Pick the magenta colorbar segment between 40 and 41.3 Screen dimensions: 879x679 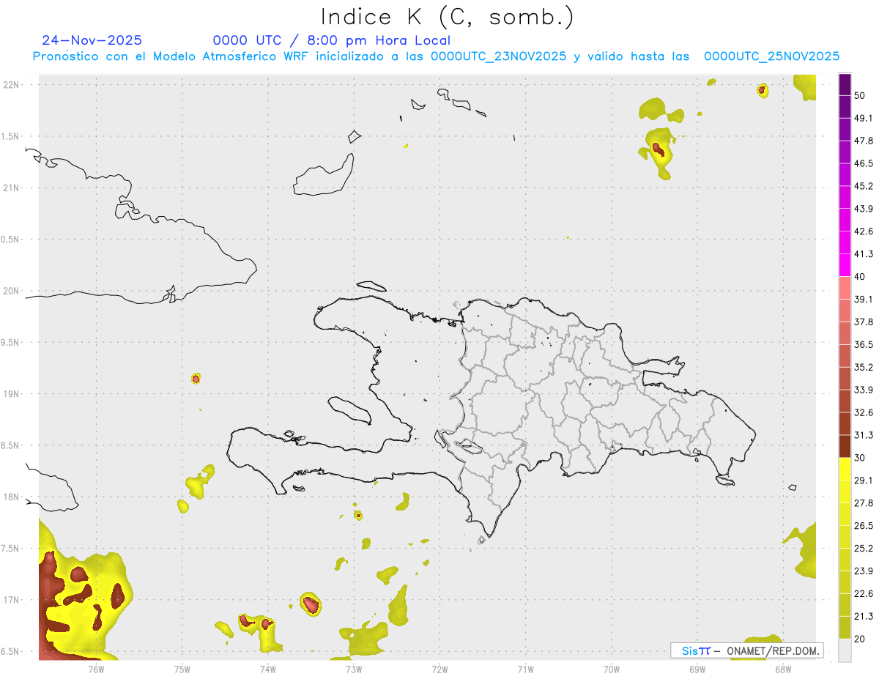[x=845, y=265]
